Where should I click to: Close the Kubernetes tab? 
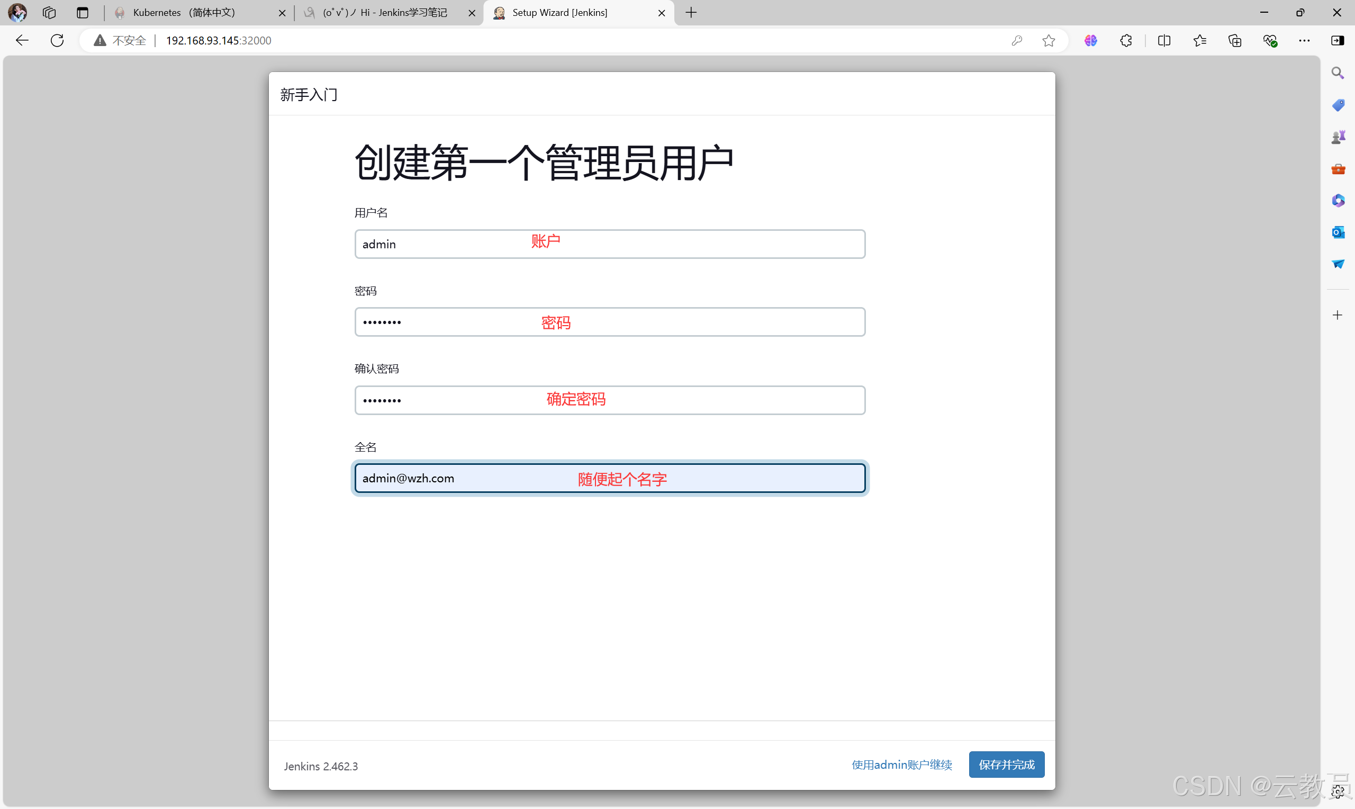tap(282, 13)
